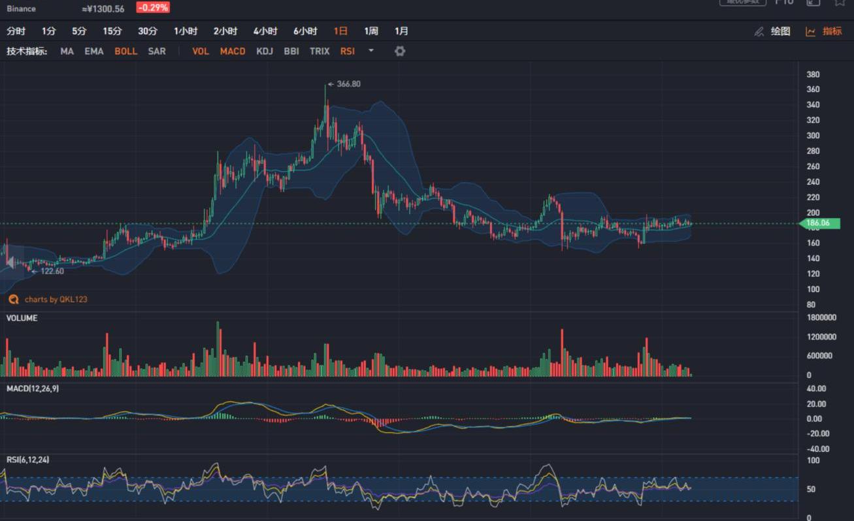854x521 pixels.
Task: Toggle the BOLL indicator off
Action: pyautogui.click(x=125, y=51)
